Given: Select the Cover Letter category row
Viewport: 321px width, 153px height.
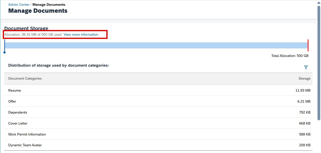Looking at the screenshot, I should [158, 123].
